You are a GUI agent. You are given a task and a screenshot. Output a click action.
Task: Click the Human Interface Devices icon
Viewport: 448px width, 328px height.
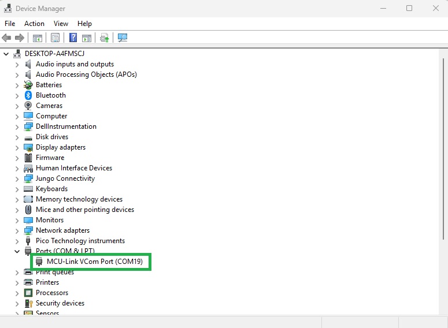tap(28, 168)
